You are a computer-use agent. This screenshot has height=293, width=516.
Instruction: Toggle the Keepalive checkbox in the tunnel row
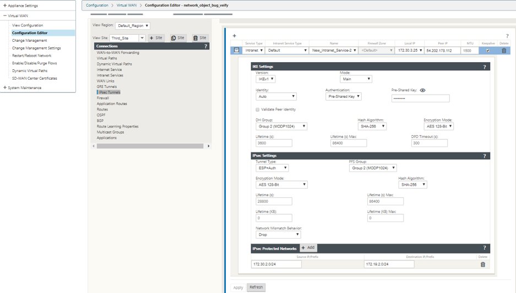click(488, 51)
